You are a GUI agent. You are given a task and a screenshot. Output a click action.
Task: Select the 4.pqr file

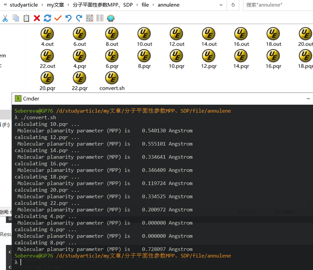click(x=80, y=59)
